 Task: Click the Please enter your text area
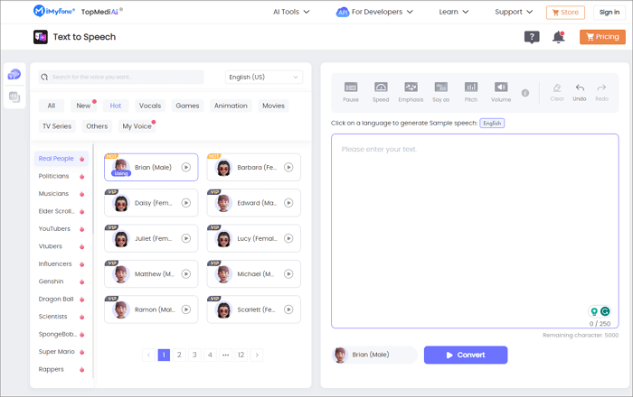pyautogui.click(x=475, y=231)
